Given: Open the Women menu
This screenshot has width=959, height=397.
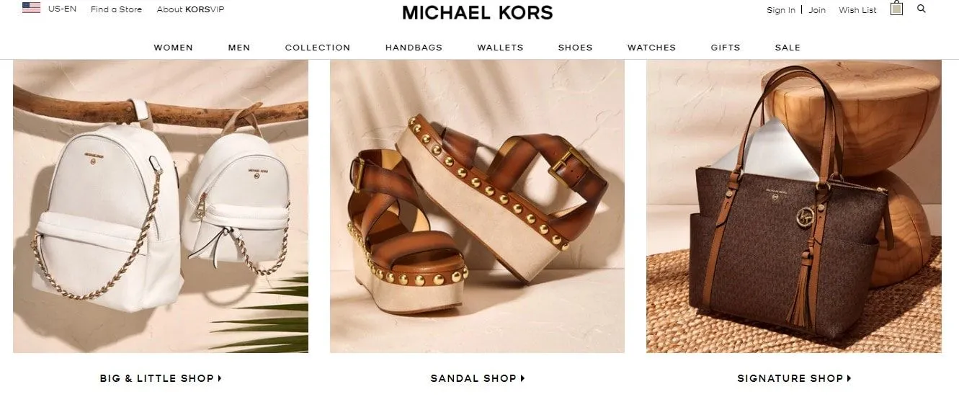Looking at the screenshot, I should (x=173, y=48).
